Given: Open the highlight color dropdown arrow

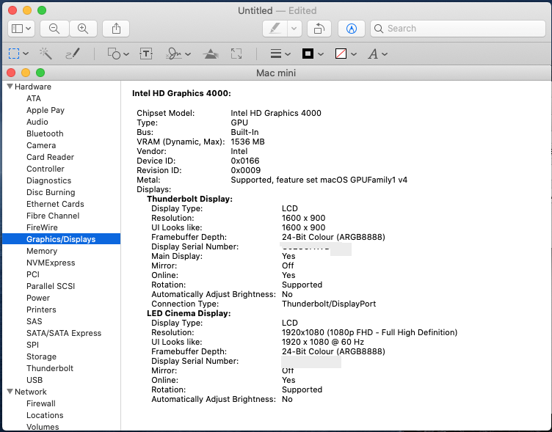Looking at the screenshot, I should tap(294, 29).
